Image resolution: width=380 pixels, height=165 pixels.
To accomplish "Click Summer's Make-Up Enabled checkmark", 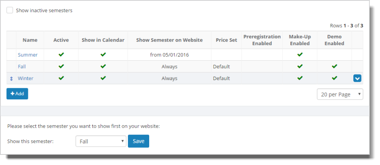I will pos(300,55).
